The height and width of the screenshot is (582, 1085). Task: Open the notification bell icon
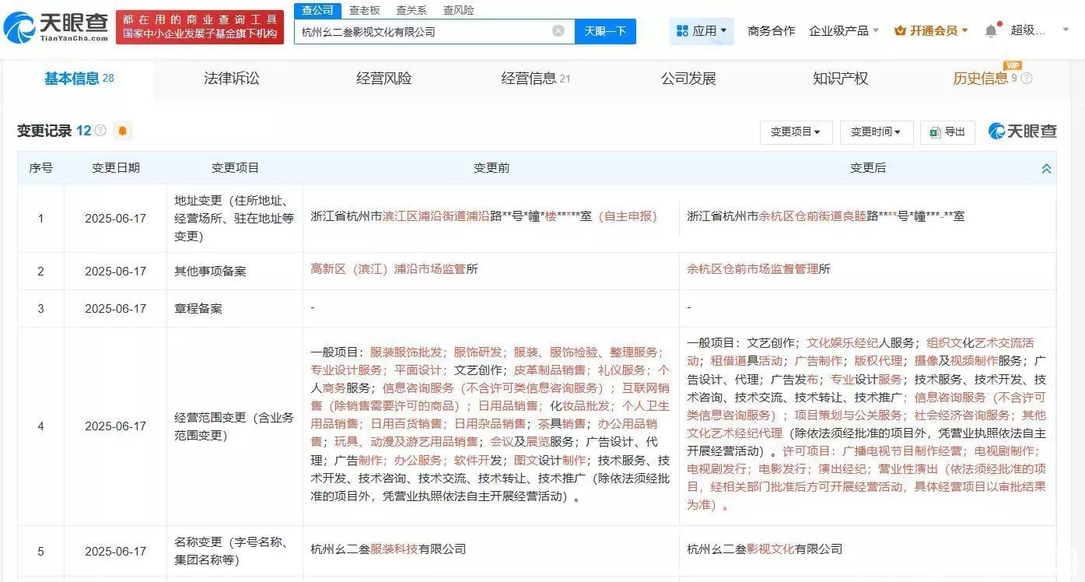click(991, 31)
